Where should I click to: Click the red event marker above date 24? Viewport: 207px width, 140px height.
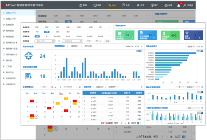[32, 115]
